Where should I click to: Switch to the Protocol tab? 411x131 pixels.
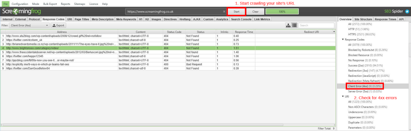(x=34, y=19)
